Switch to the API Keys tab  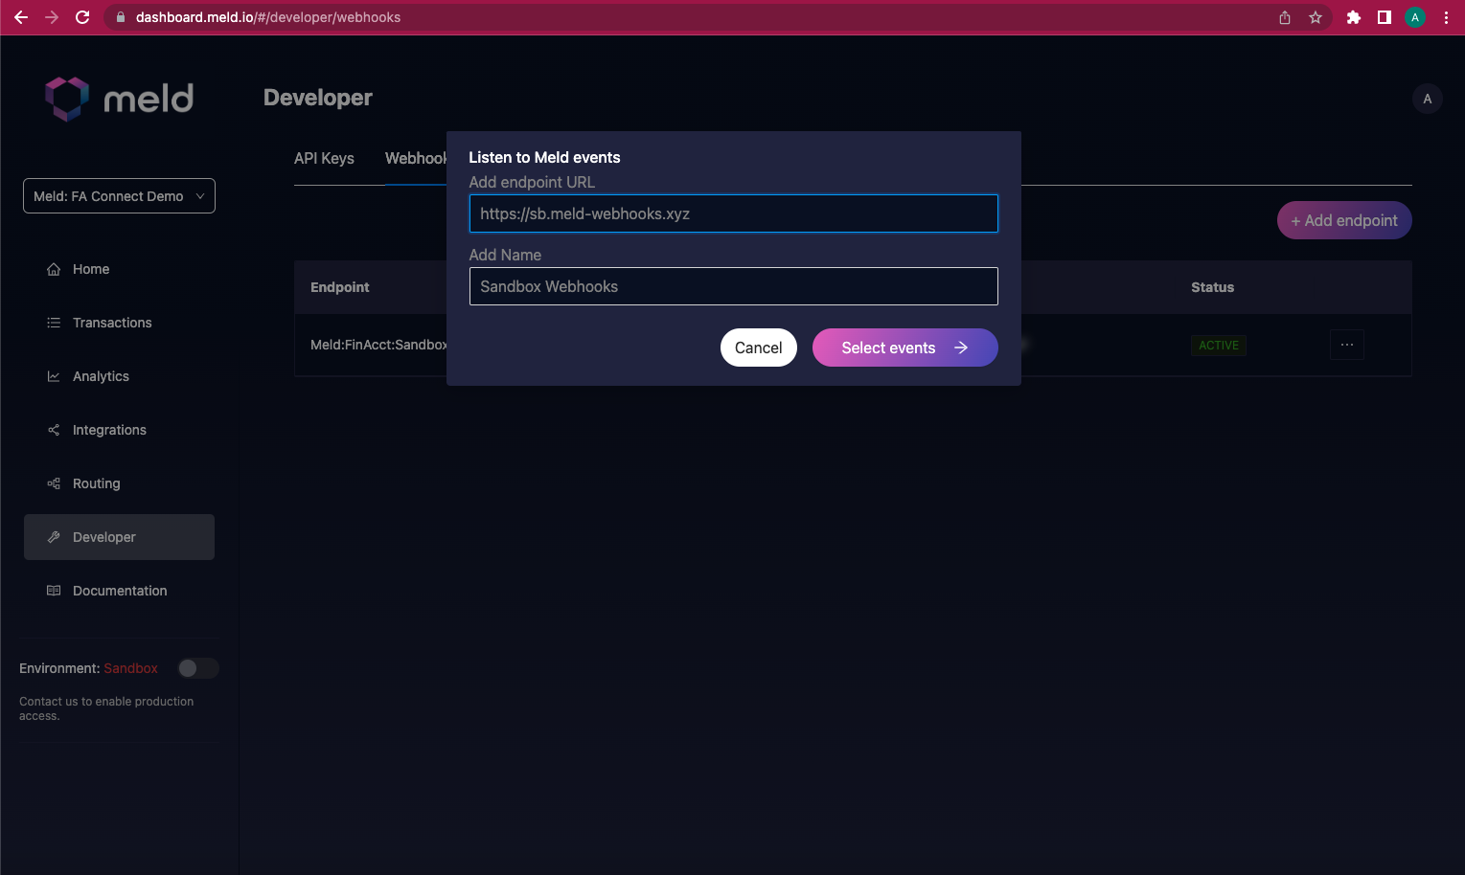pos(324,158)
